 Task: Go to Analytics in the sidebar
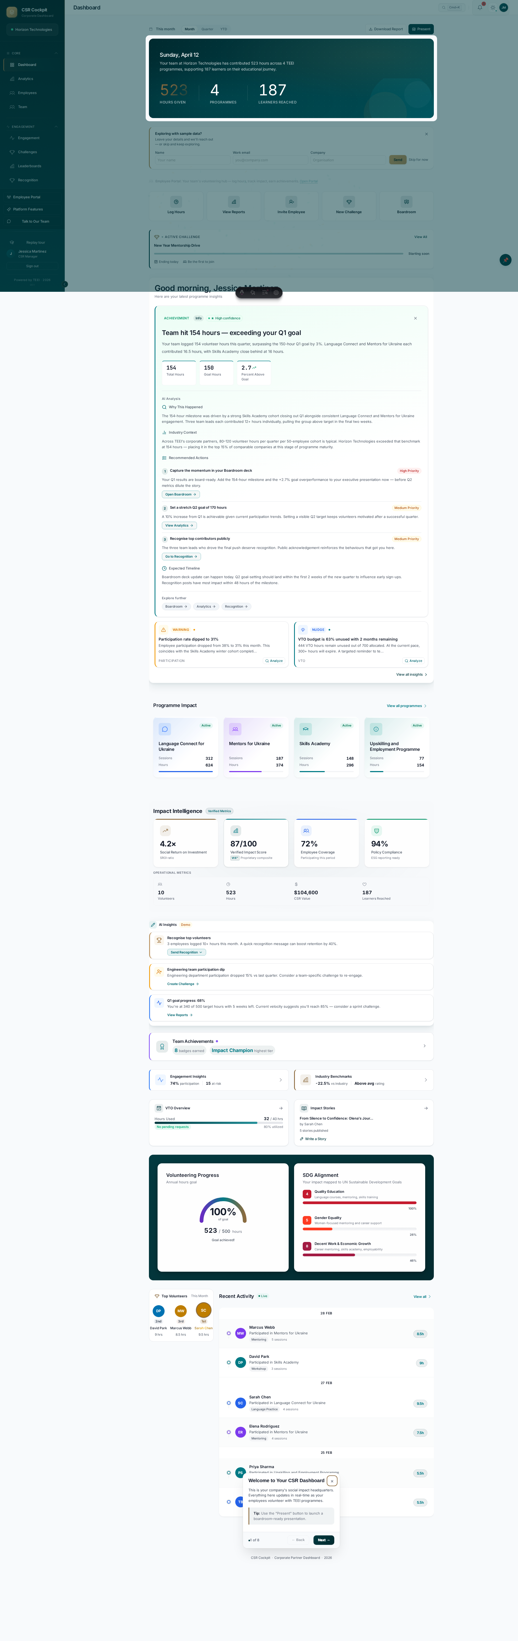25,79
